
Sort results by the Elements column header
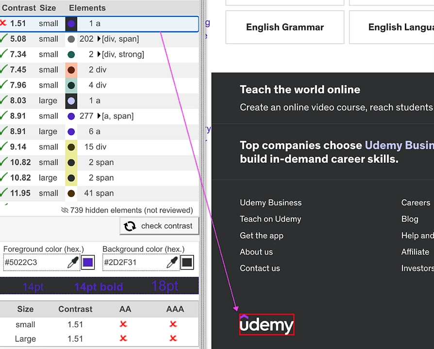(87, 8)
